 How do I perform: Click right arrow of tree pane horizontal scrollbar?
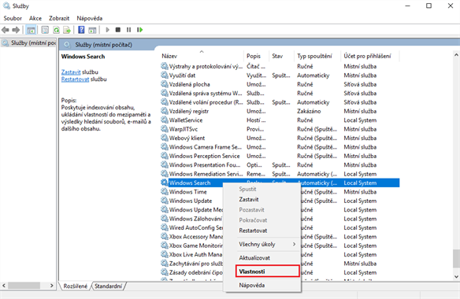pyautogui.click(x=52, y=286)
